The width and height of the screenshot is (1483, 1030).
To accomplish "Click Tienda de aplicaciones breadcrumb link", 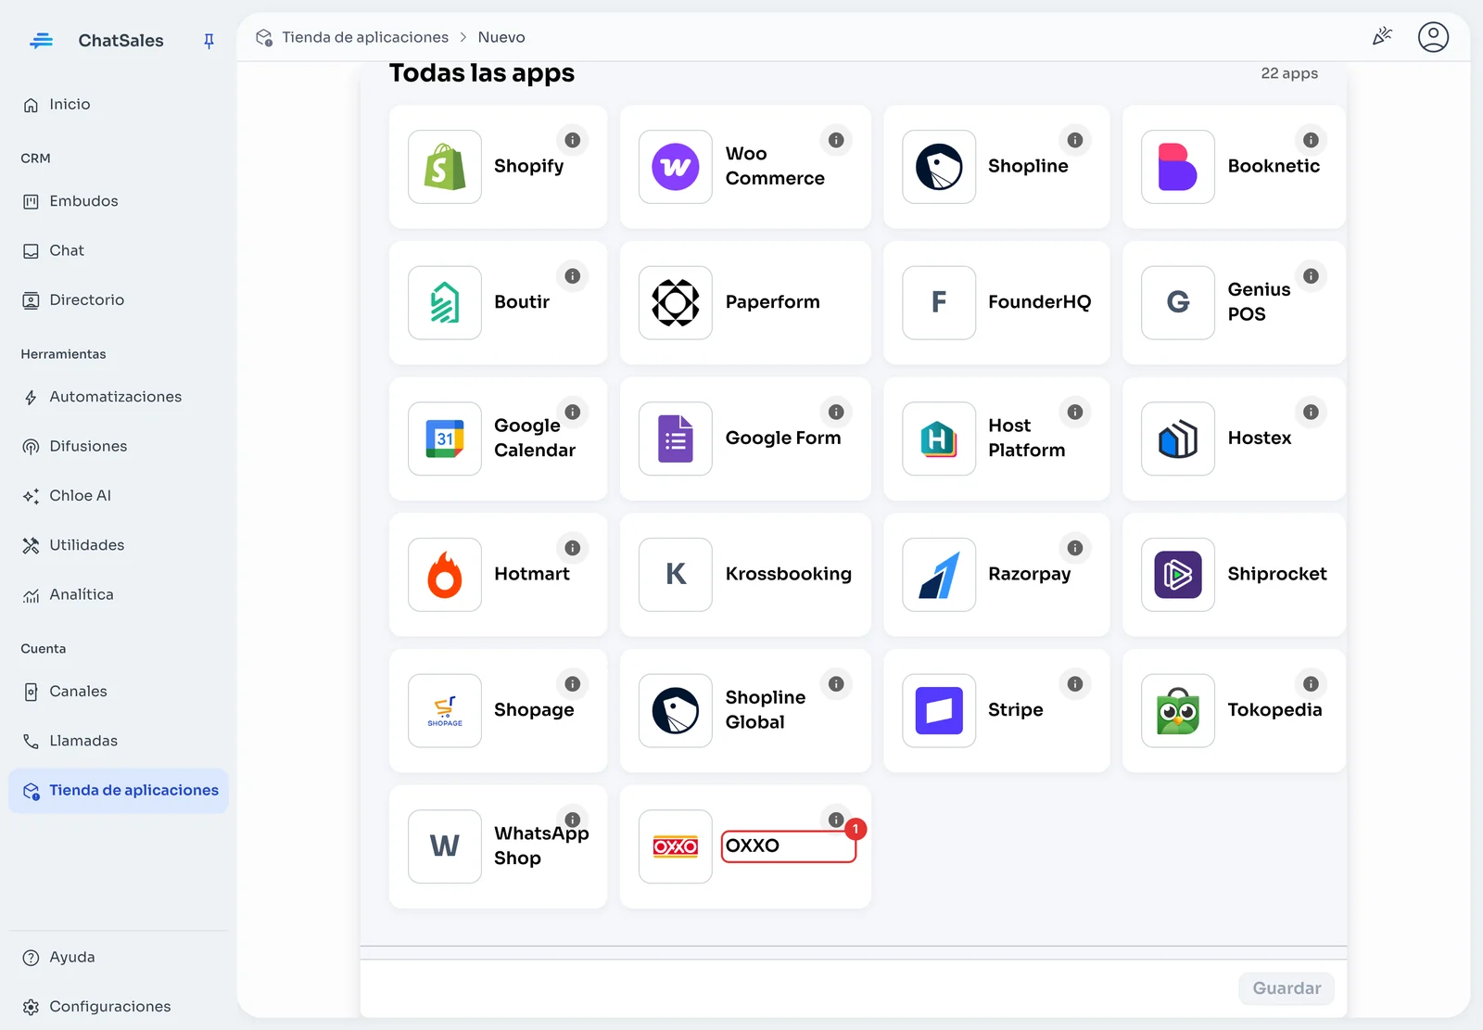I will pos(365,37).
